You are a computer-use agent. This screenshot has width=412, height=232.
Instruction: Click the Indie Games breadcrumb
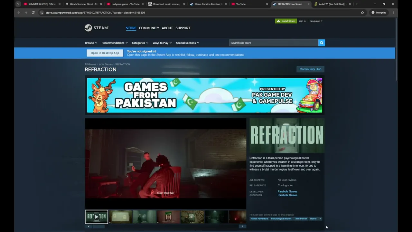click(x=106, y=64)
